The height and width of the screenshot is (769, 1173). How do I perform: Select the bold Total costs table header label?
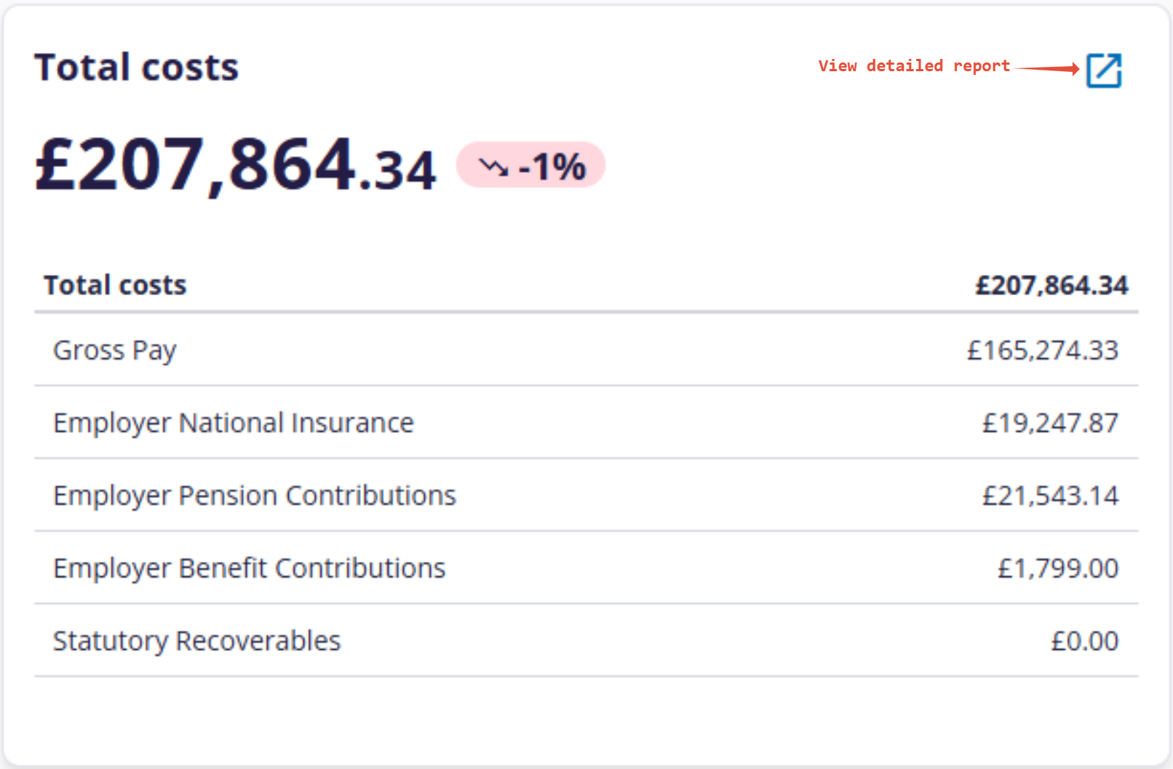(x=115, y=285)
